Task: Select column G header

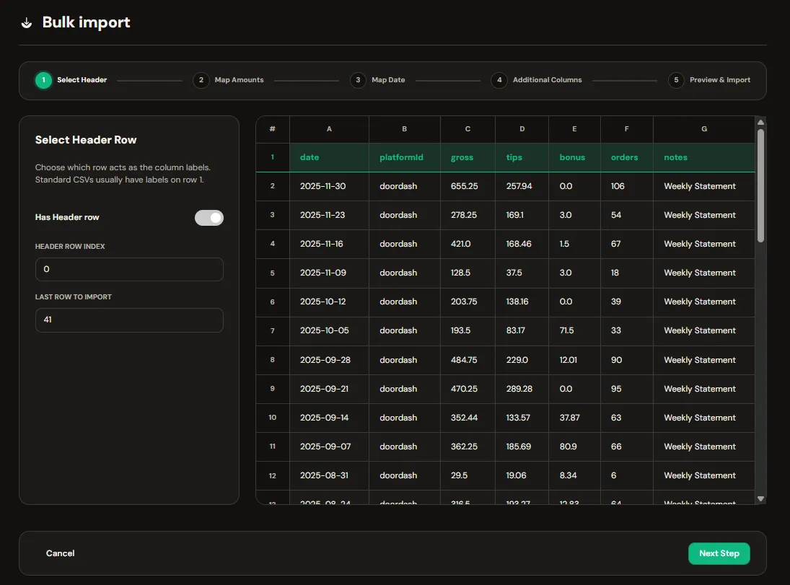Action: pos(704,130)
